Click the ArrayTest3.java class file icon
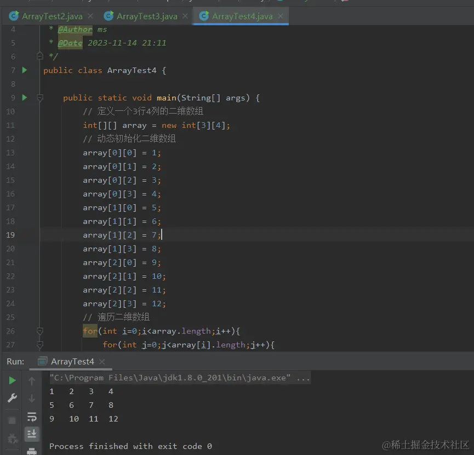 pos(108,16)
